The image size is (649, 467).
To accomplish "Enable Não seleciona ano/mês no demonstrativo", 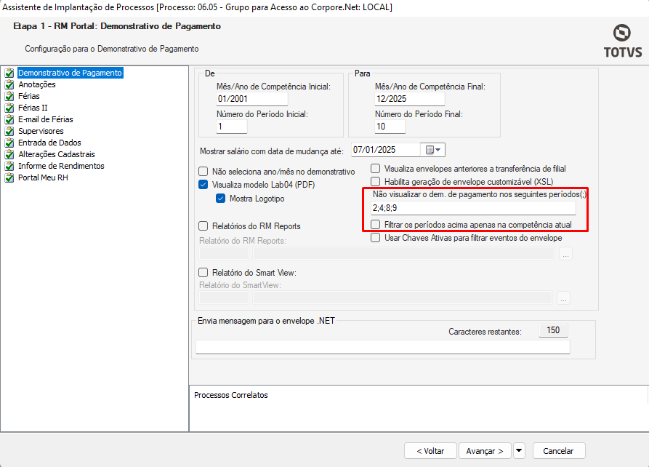I will click(203, 172).
